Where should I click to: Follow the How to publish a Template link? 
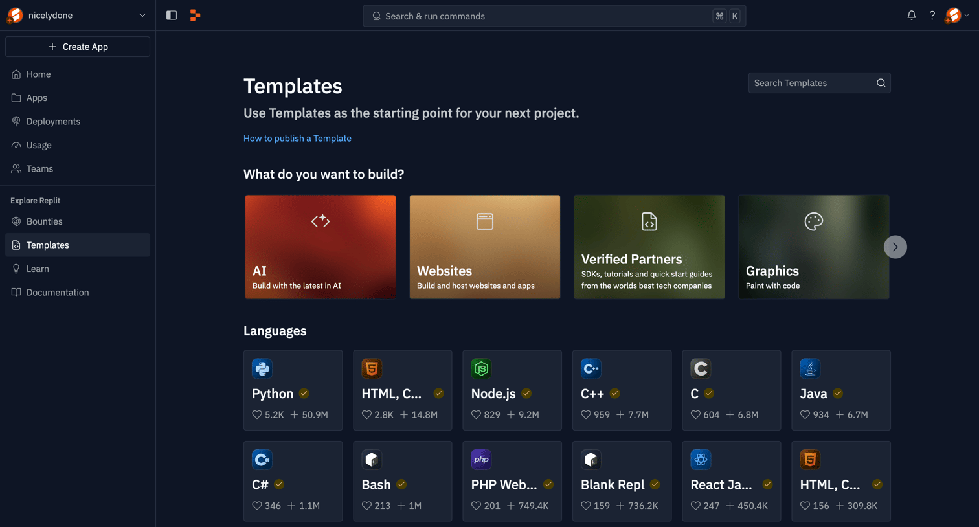pyautogui.click(x=297, y=138)
